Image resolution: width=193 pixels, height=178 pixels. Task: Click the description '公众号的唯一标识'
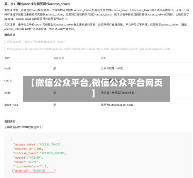pos(112,68)
